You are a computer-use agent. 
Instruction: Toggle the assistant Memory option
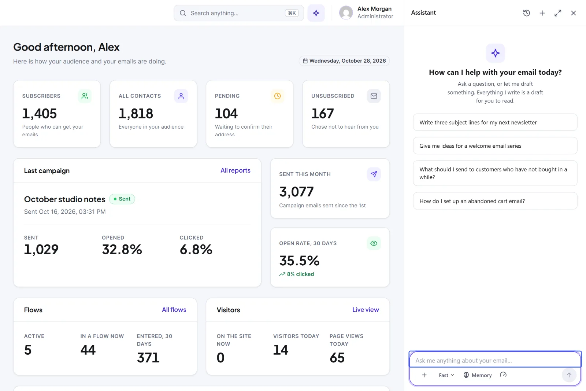pos(478,375)
